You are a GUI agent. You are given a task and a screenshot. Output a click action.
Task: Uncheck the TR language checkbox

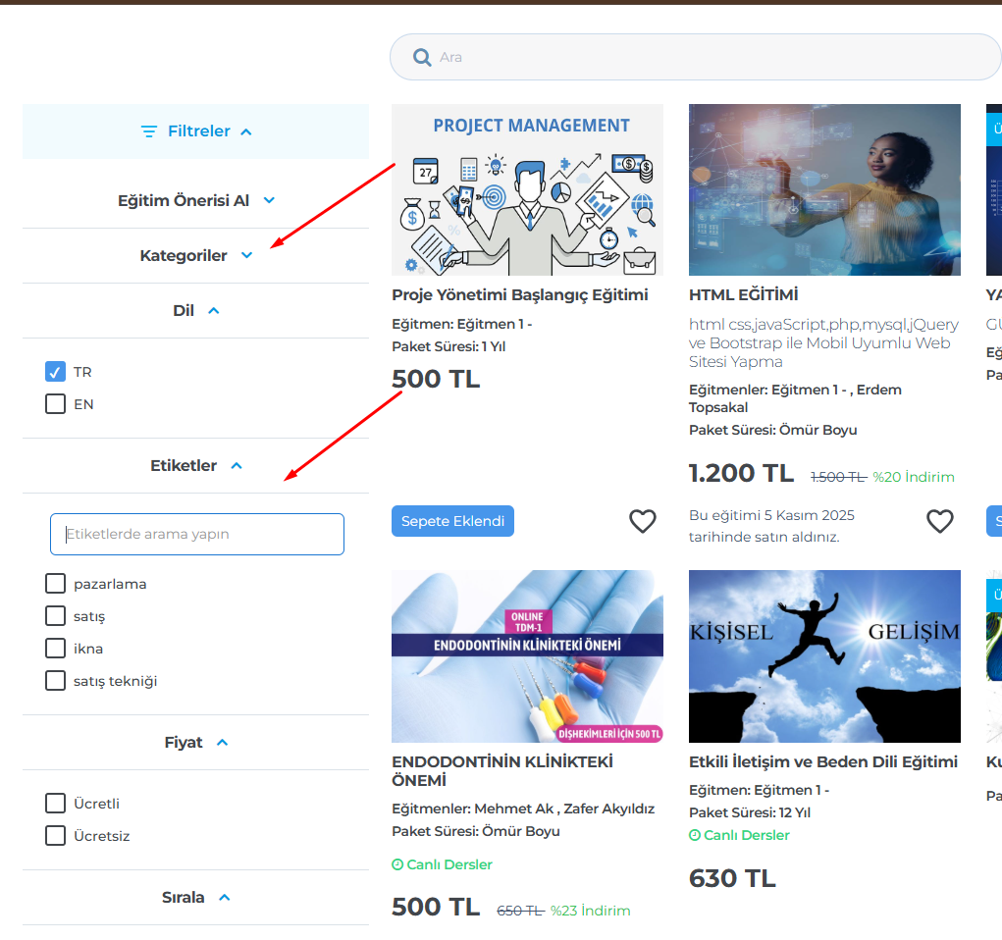(x=56, y=372)
